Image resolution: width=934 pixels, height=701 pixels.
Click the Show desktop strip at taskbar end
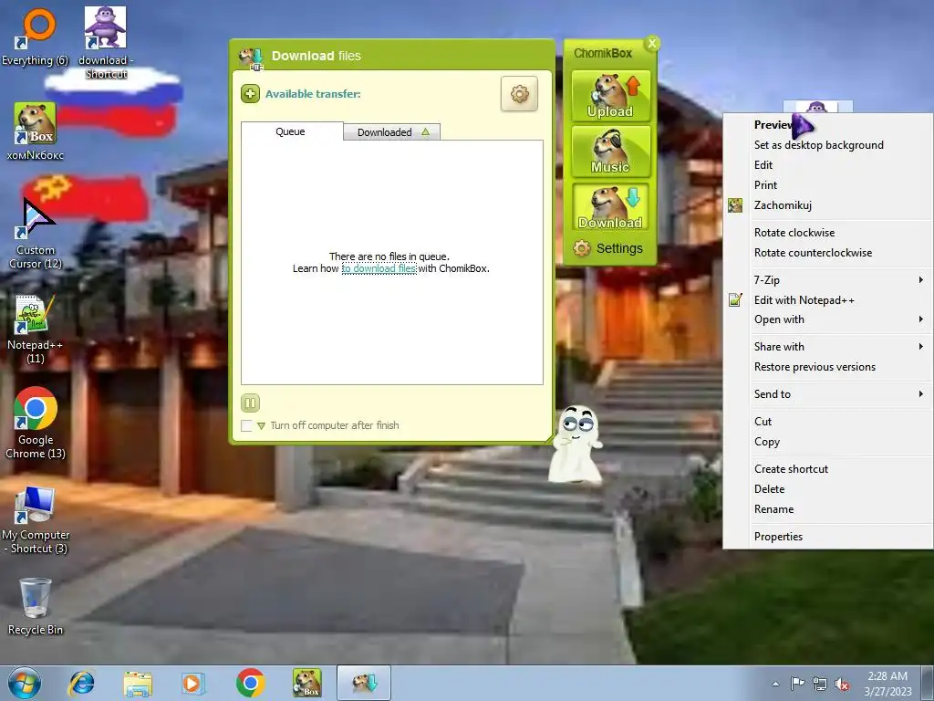pyautogui.click(x=929, y=683)
